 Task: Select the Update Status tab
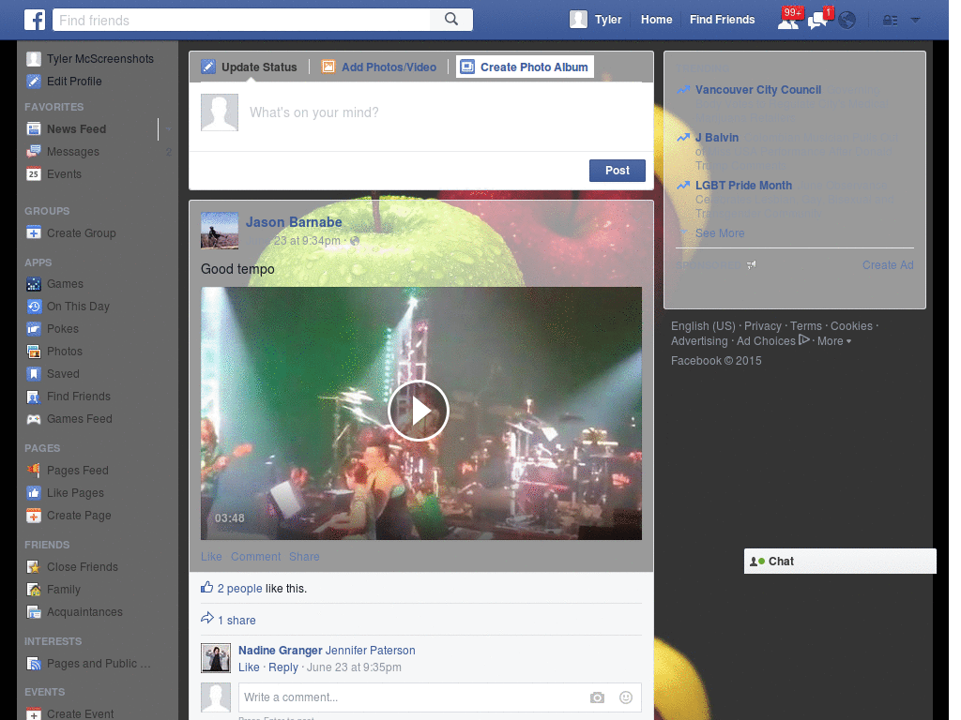click(250, 67)
